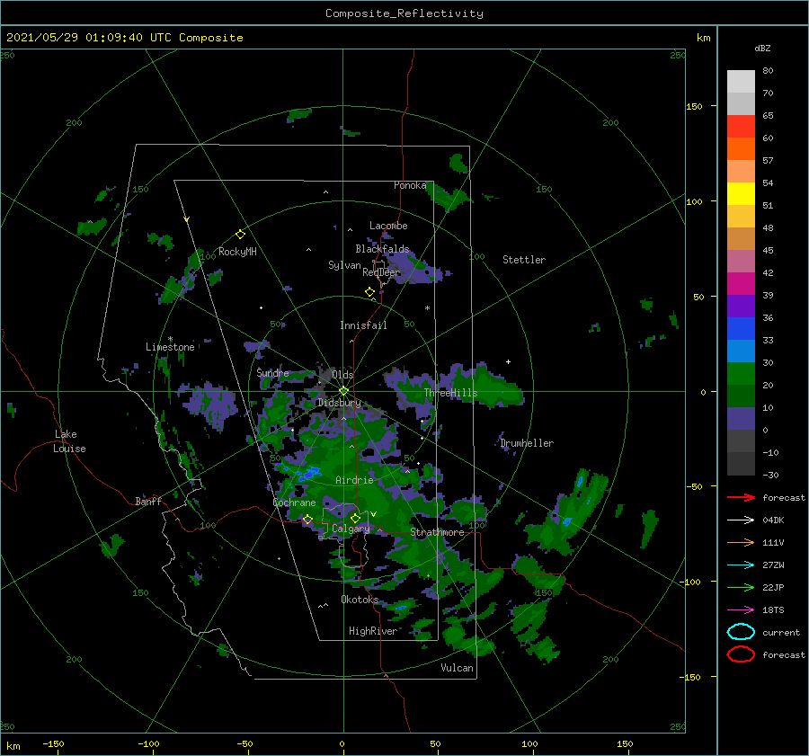Click the blue swatch between 36 and 33
The width and height of the screenshot is (809, 756).
click(741, 328)
